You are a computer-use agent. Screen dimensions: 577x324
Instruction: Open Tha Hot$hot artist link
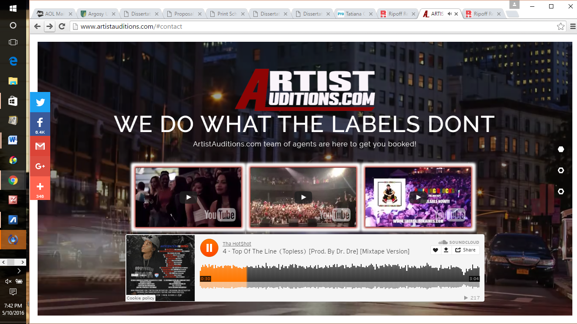tap(237, 244)
